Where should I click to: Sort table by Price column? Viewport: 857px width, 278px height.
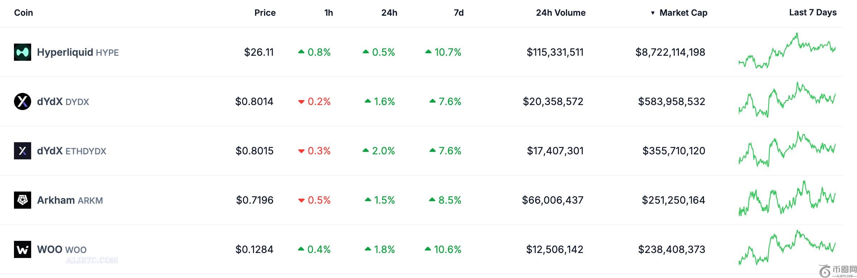(x=265, y=13)
